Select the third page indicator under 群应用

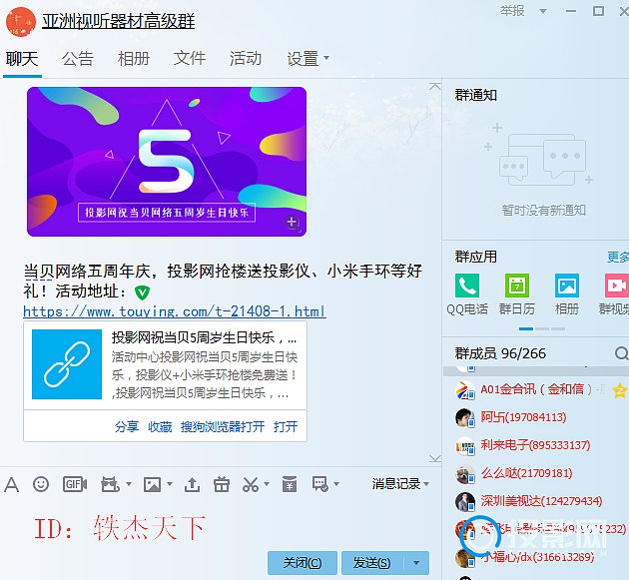point(558,328)
